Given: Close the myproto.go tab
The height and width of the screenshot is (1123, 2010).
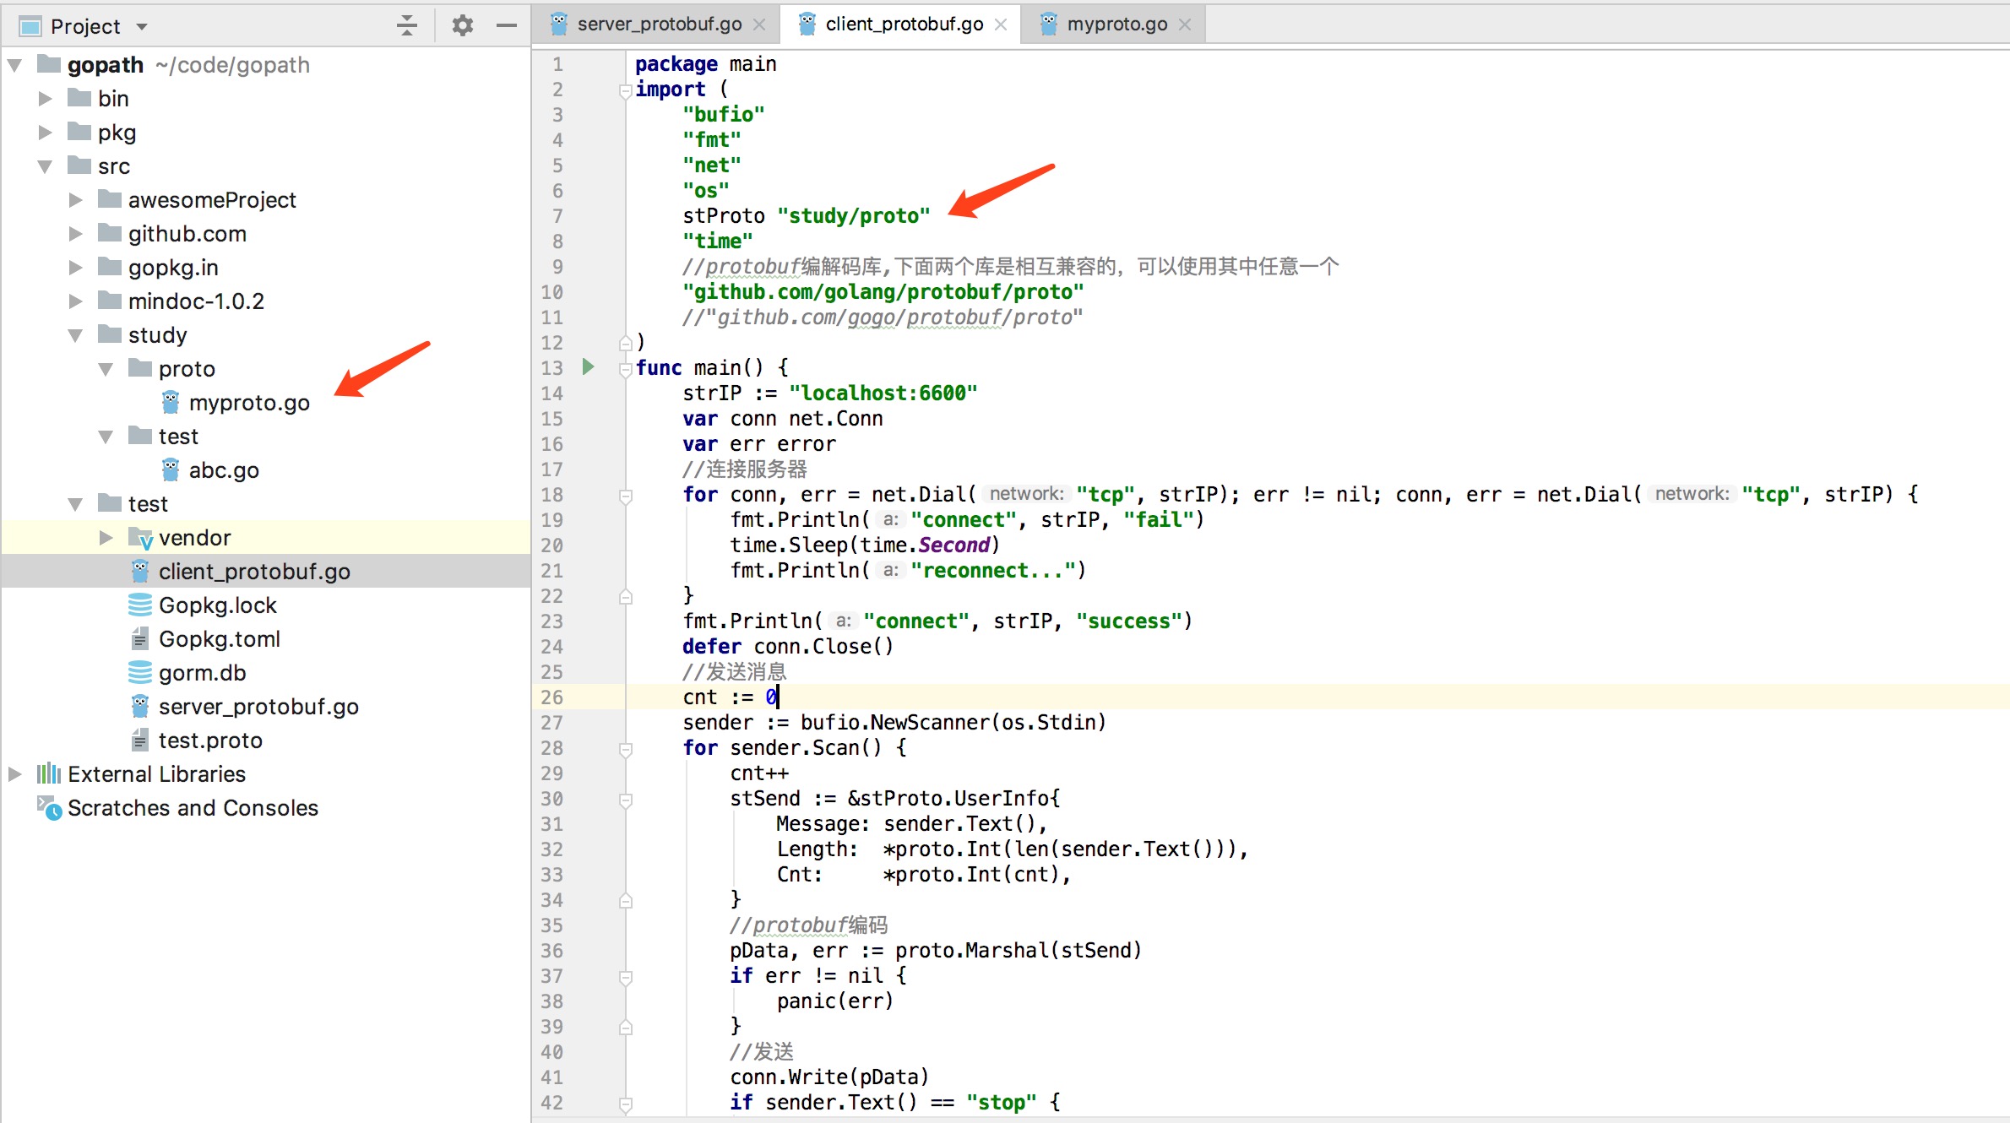Looking at the screenshot, I should 1185,24.
